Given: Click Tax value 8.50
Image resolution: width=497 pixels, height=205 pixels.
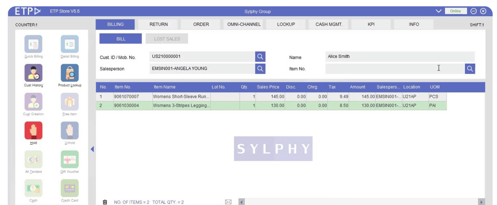Looking at the screenshot, I should pos(338,106).
